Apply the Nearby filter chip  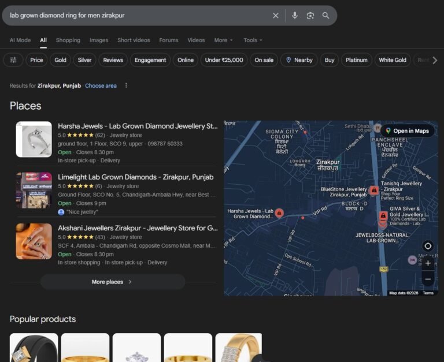click(299, 60)
